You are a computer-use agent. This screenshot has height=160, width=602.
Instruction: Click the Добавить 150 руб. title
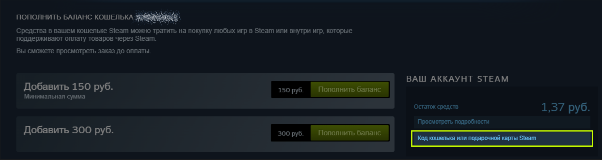(68, 86)
